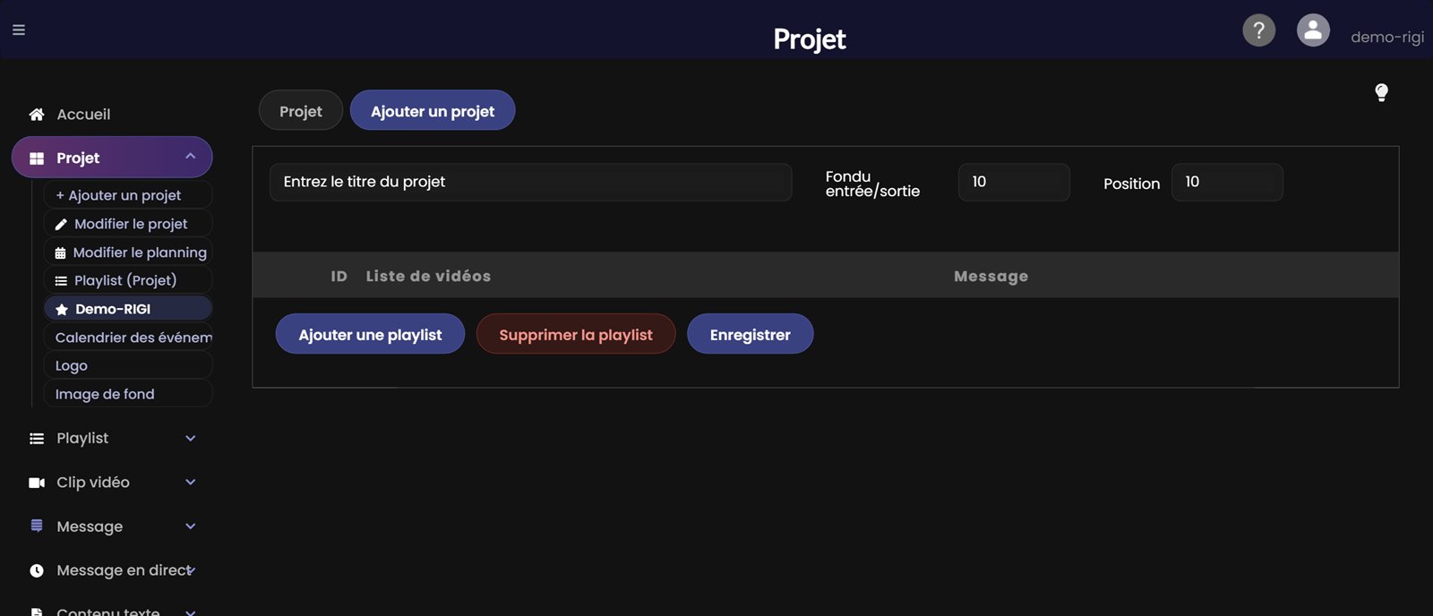The height and width of the screenshot is (616, 1433).
Task: Click the Message column header
Action: [x=991, y=276]
